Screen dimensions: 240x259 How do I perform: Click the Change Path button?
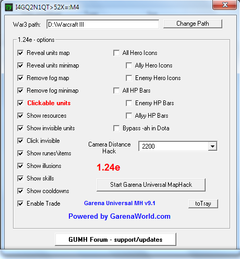193,24
